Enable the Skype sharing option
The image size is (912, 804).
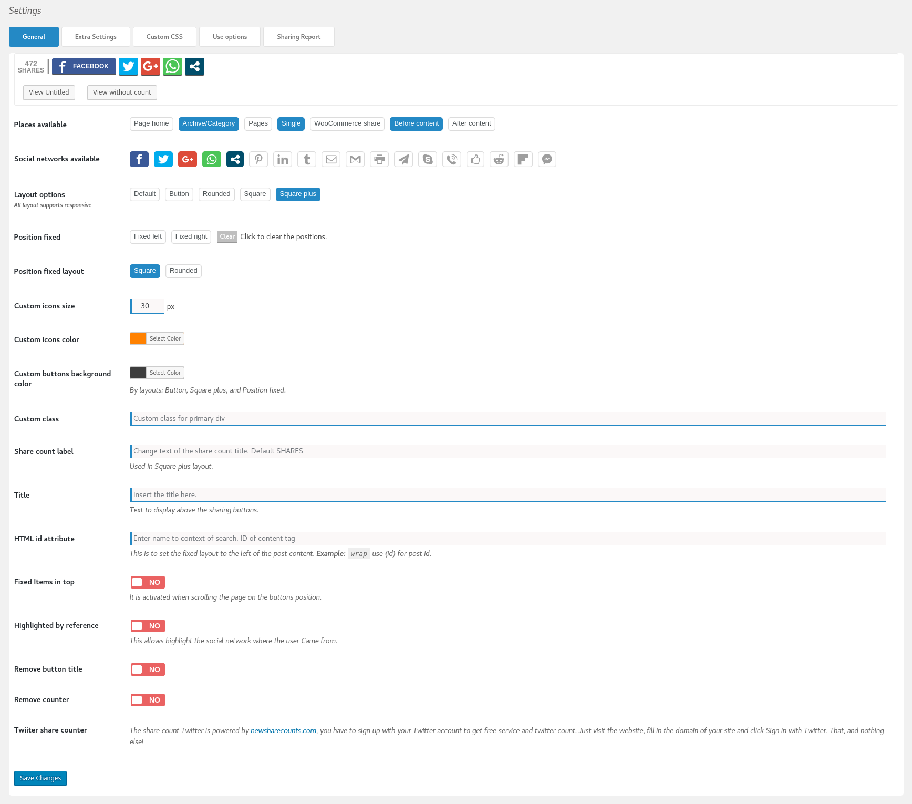(x=428, y=159)
